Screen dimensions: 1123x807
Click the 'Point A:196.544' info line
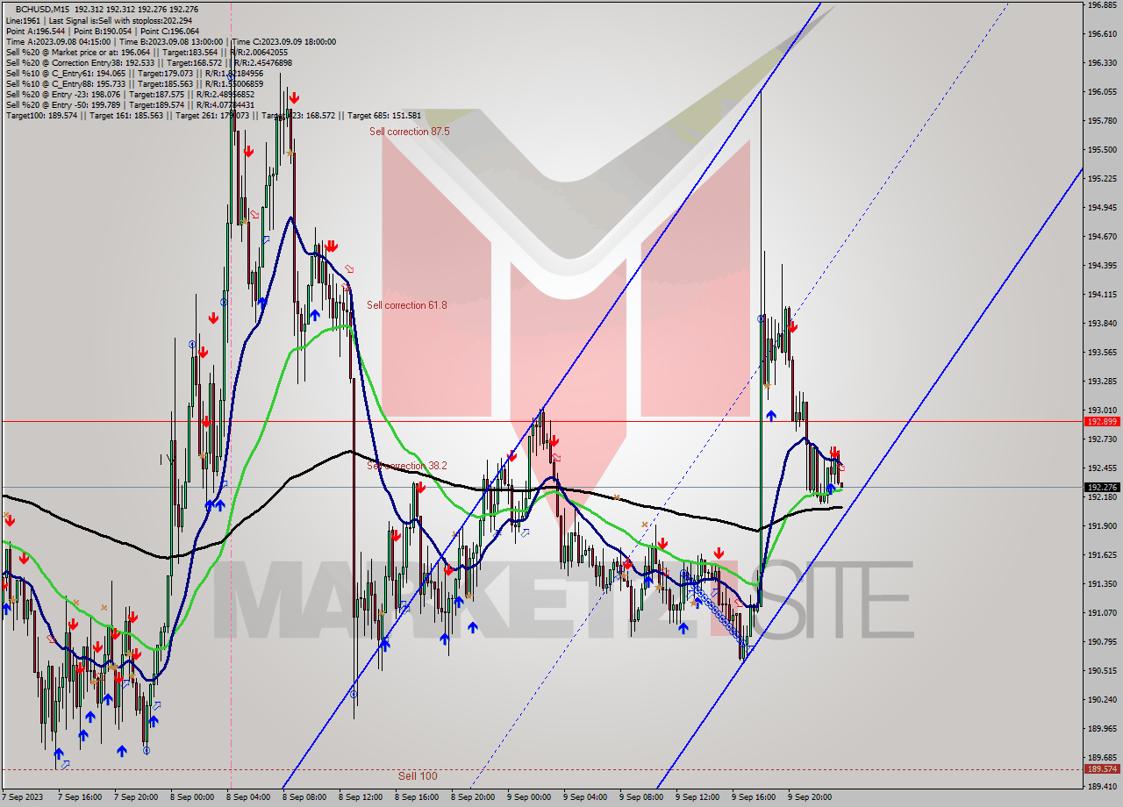102,31
